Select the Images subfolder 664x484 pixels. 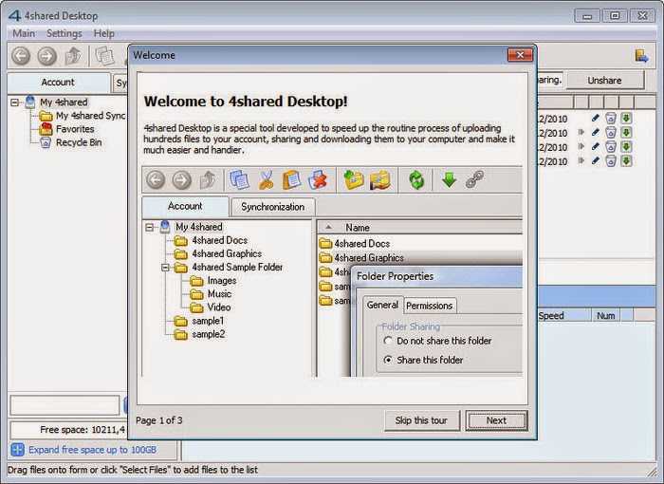(x=221, y=281)
